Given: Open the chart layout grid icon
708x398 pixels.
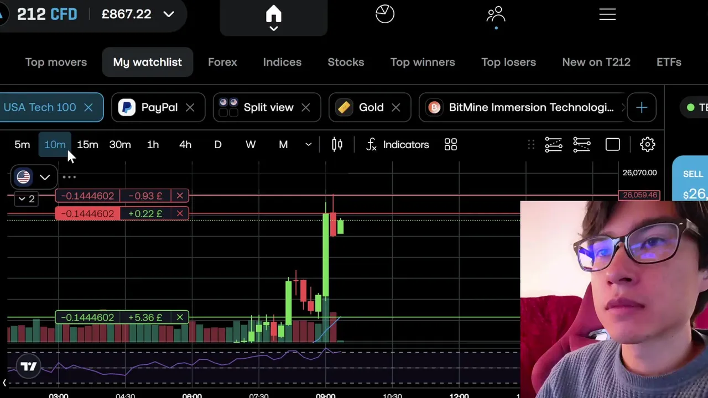Looking at the screenshot, I should [x=451, y=145].
